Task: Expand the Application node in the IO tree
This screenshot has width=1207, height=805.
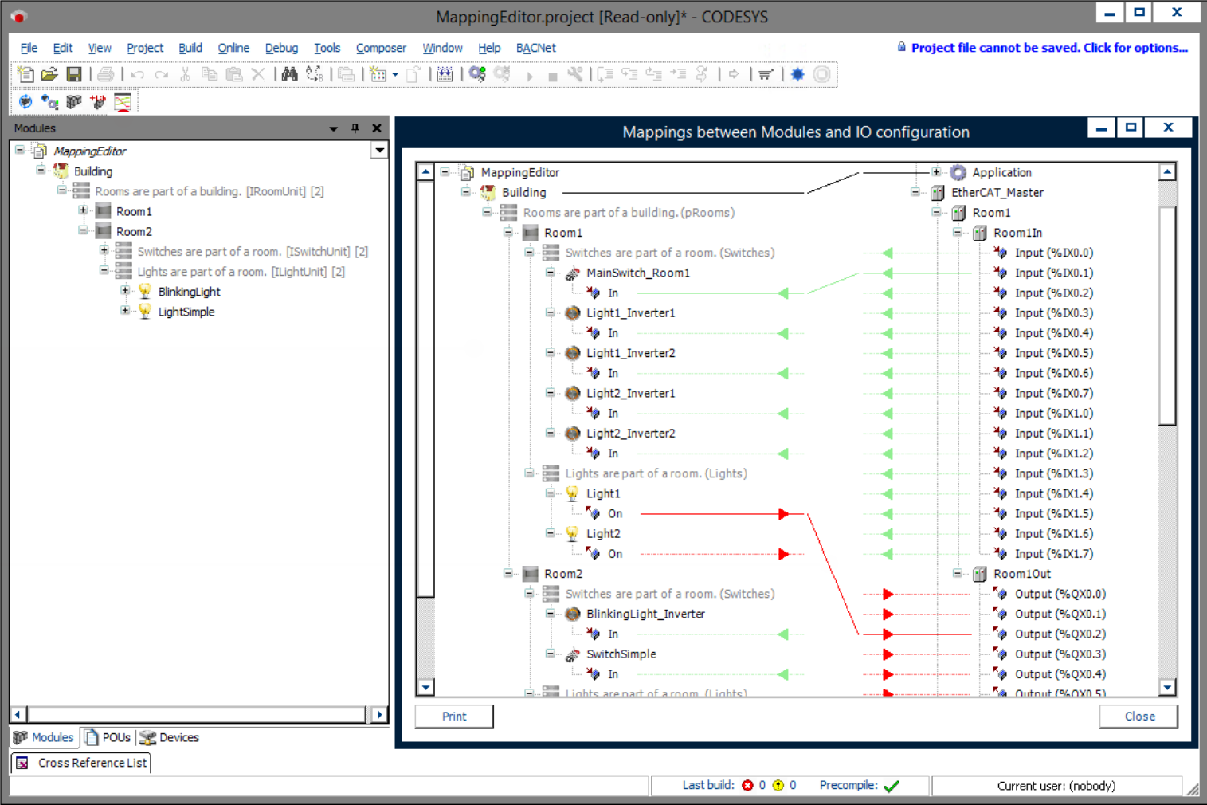Action: [x=936, y=172]
